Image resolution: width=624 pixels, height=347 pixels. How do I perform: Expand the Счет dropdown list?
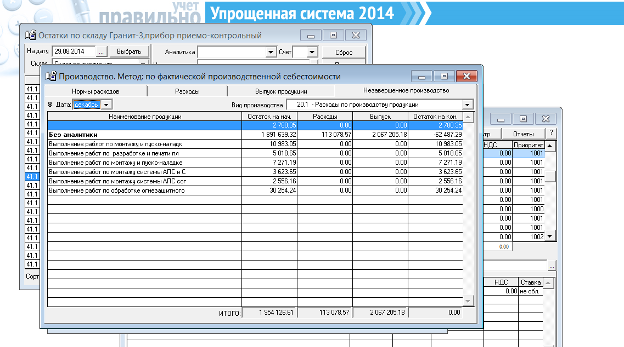[x=312, y=52]
